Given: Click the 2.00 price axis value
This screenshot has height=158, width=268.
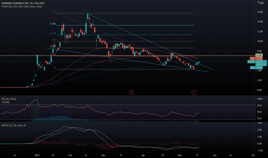Looking at the screenshot, I should point(259,80).
